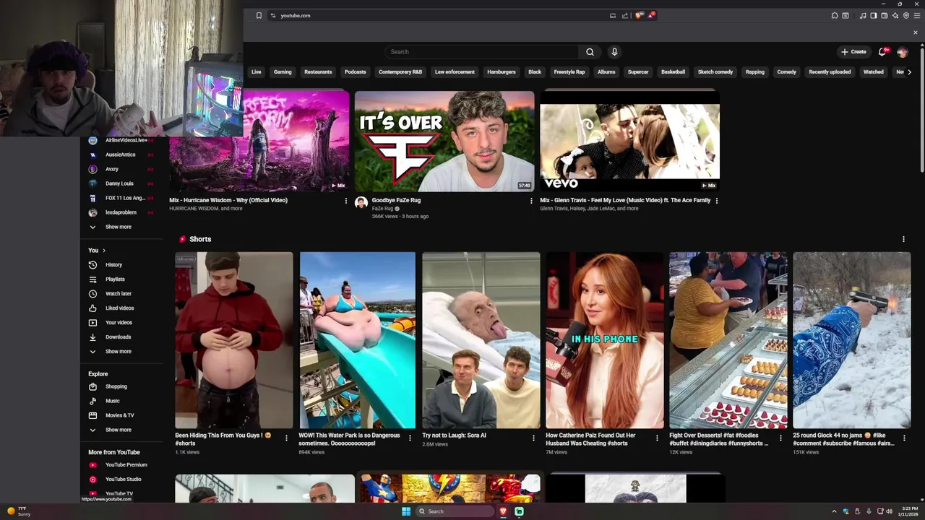Open YouTube notifications bell
This screenshot has width=925, height=520.
882,52
